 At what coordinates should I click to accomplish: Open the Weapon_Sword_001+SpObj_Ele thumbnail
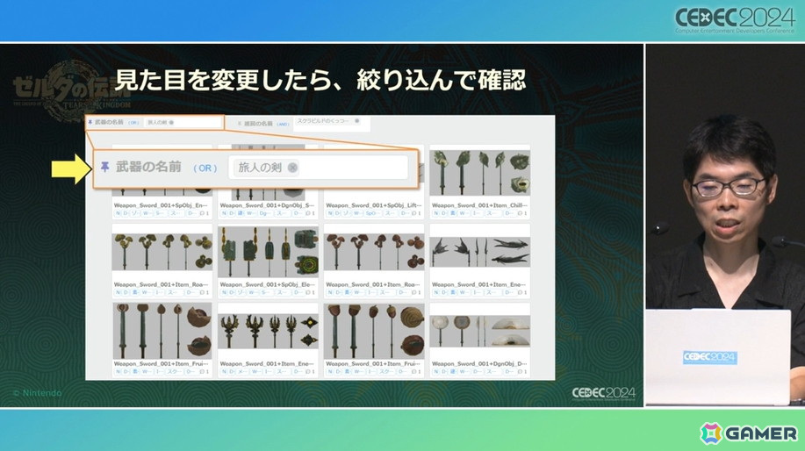268,252
